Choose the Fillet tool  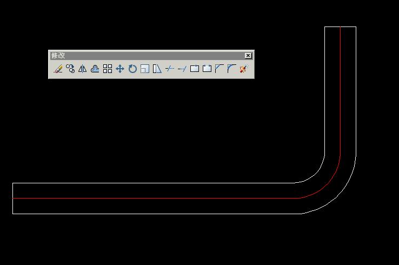(231, 69)
